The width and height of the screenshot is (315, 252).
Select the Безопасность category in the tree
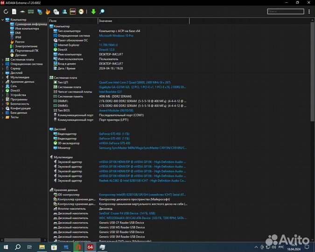pyautogui.click(x=17, y=104)
